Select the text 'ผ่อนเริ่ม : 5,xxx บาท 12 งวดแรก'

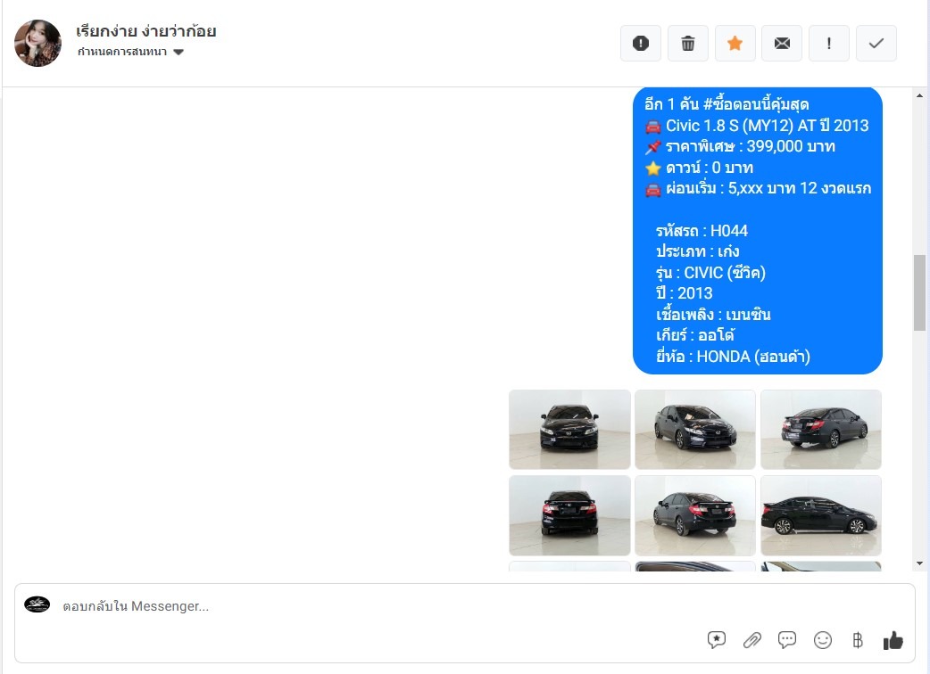pos(768,188)
